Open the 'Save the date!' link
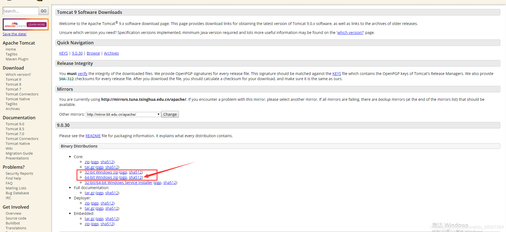506x232 pixels. 15,34
